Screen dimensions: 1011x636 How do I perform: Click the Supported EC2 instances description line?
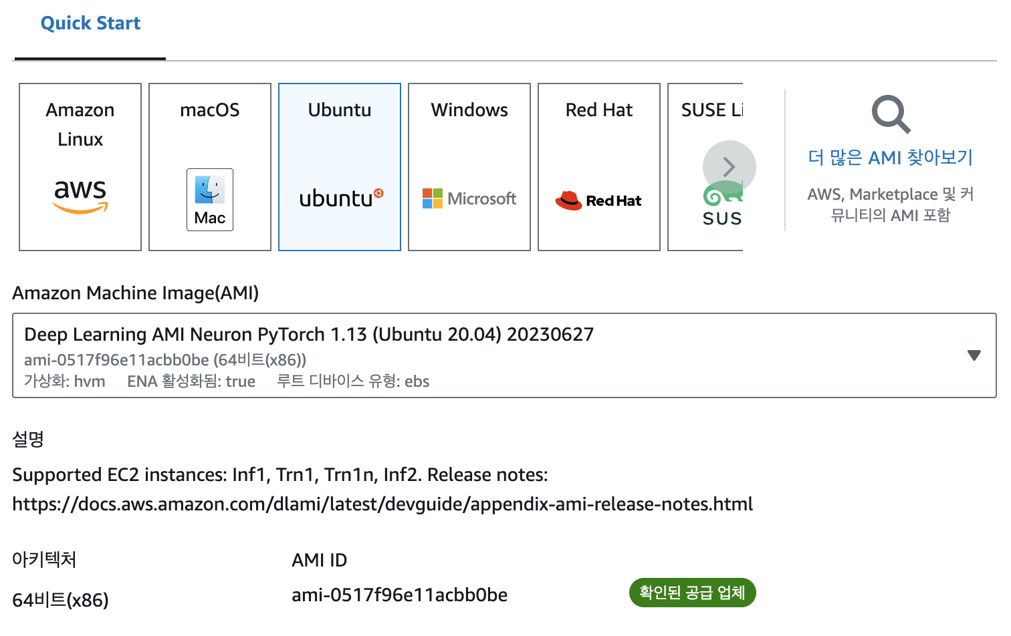(x=280, y=475)
